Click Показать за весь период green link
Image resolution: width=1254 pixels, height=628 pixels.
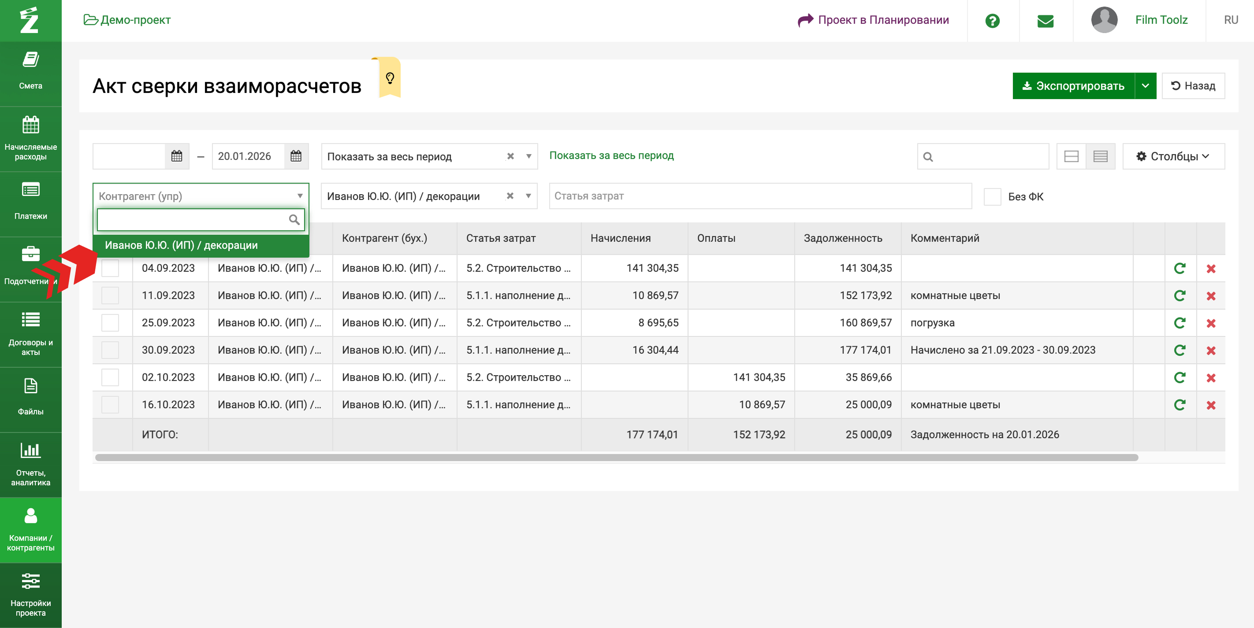click(611, 155)
